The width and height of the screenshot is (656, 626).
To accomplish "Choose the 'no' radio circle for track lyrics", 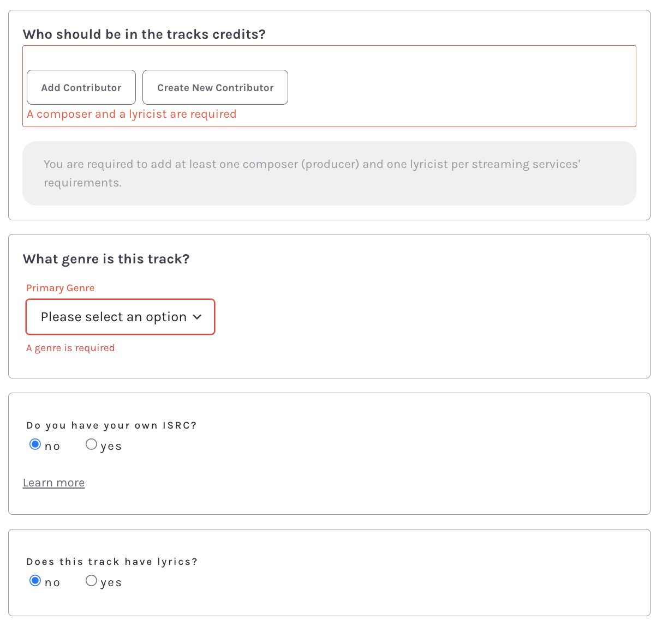I will coord(35,581).
